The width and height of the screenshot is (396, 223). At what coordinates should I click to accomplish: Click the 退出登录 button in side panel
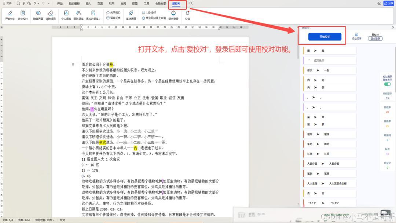pyautogui.click(x=375, y=39)
